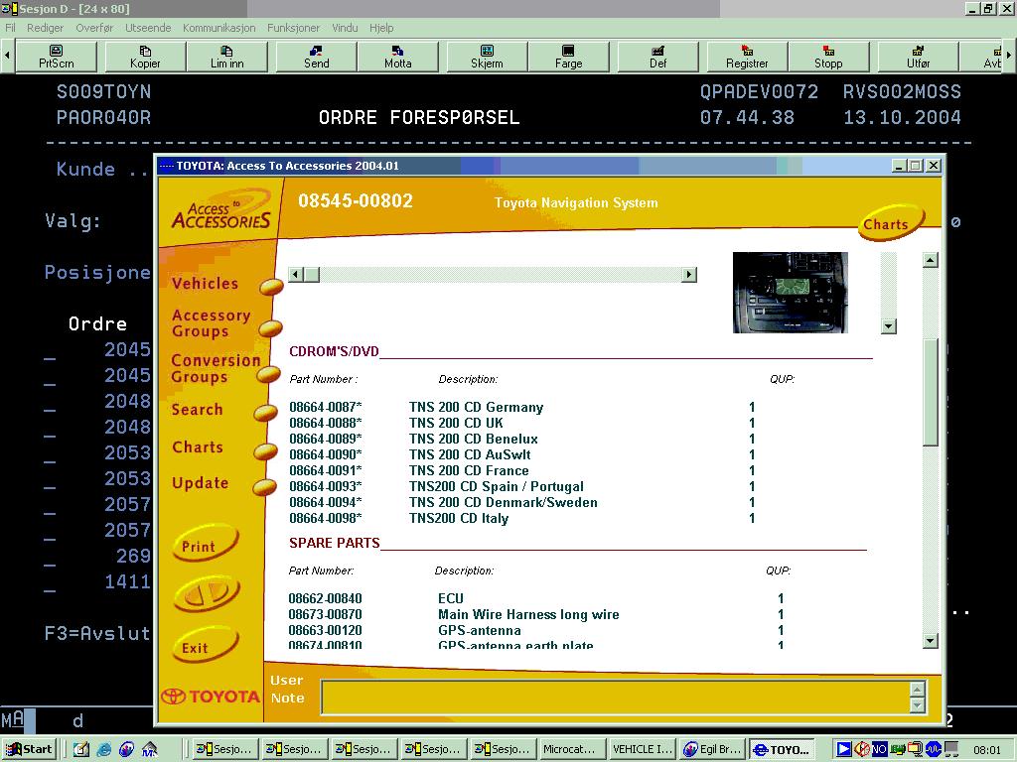
Task: Click the Skjerm toolbar icon
Action: click(486, 57)
